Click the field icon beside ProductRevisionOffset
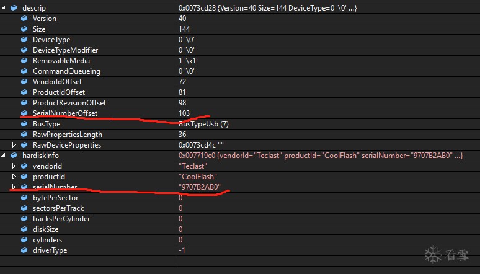 pyautogui.click(x=24, y=102)
